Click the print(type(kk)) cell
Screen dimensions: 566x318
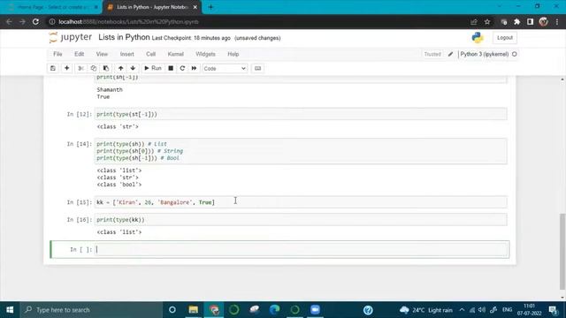[x=301, y=220]
